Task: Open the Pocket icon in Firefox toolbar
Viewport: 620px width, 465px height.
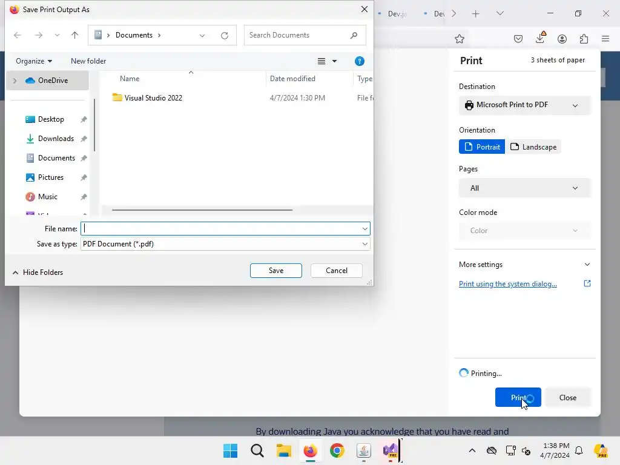Action: click(518, 39)
